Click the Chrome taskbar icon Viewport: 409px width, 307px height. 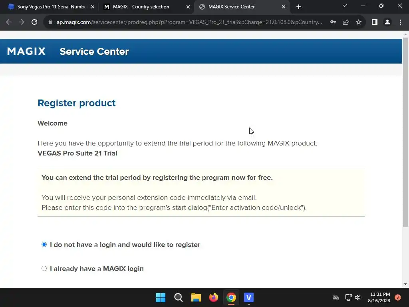click(231, 297)
